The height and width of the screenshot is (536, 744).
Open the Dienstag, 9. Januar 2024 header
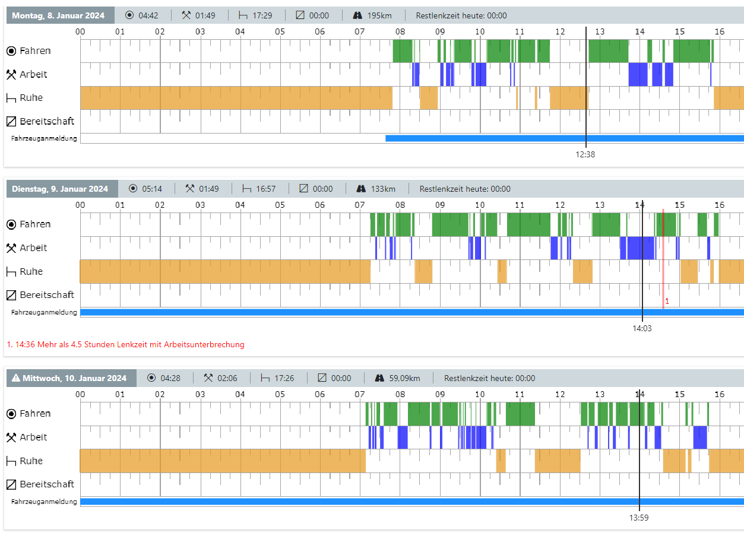pyautogui.click(x=60, y=189)
